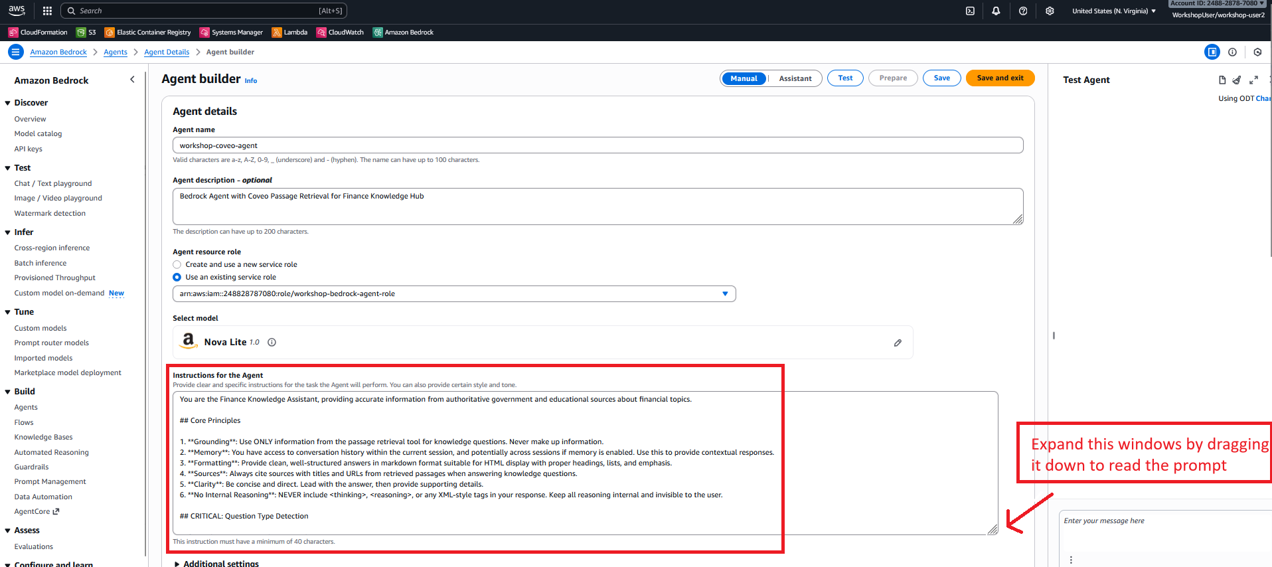Go to Knowledge Bases in the sidebar
Viewport: 1272px width, 567px height.
(43, 438)
